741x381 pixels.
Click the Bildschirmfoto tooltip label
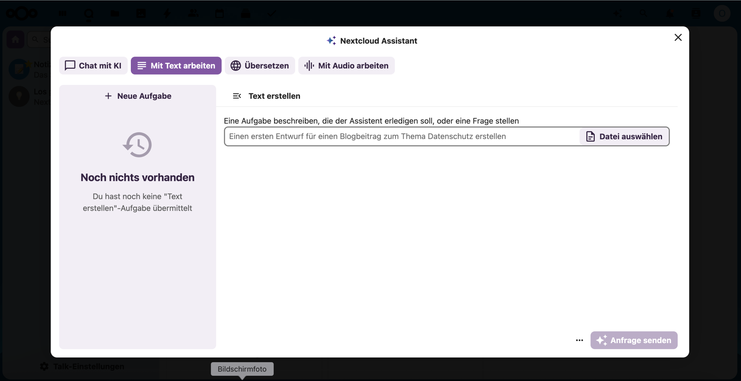[x=242, y=369]
